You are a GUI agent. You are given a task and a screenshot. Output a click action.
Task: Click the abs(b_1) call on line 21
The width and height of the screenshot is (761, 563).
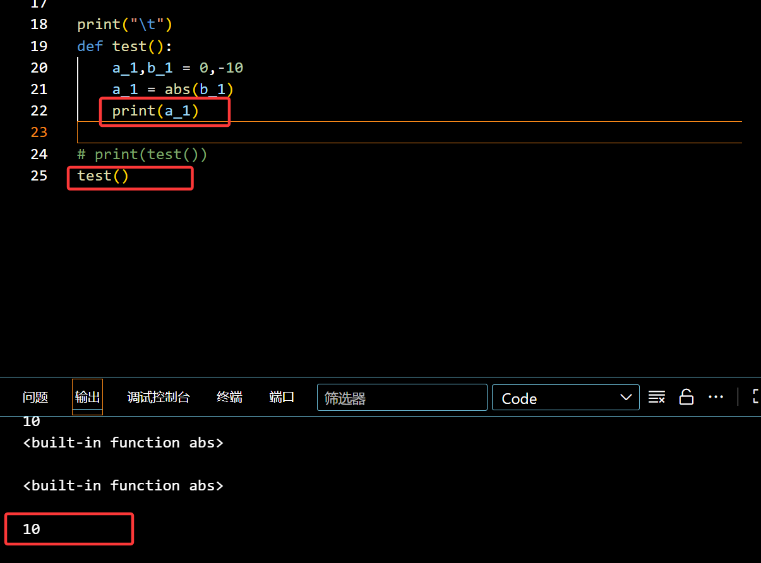[199, 90]
